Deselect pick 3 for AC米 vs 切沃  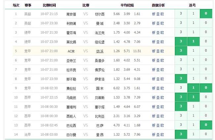click(181, 51)
